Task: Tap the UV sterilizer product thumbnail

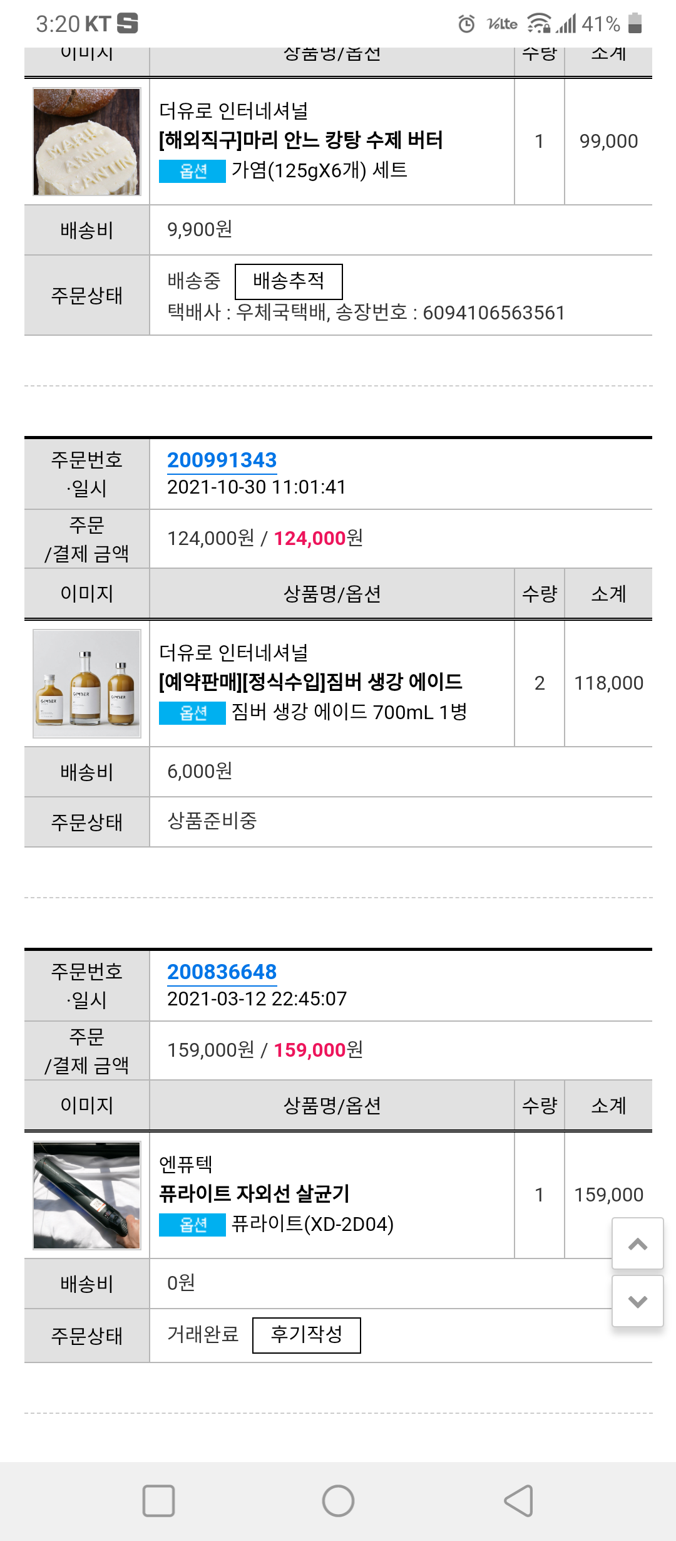Action: coord(87,1195)
